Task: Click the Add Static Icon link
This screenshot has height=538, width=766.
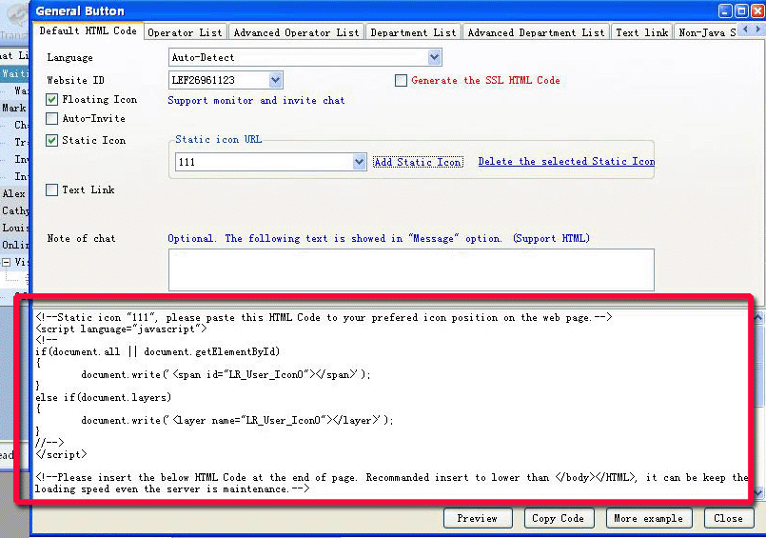Action: (418, 162)
